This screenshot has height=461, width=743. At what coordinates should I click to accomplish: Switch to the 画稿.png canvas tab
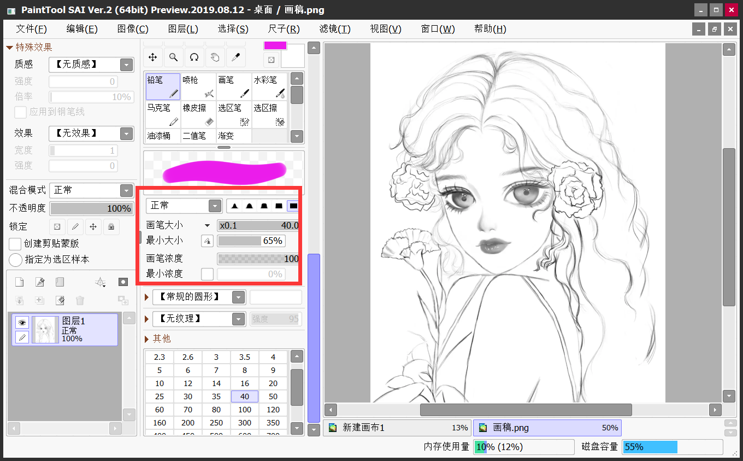547,428
